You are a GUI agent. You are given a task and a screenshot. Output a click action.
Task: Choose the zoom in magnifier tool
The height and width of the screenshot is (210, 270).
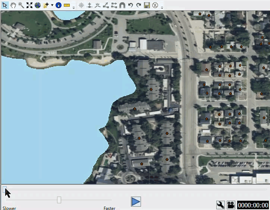[21, 5]
